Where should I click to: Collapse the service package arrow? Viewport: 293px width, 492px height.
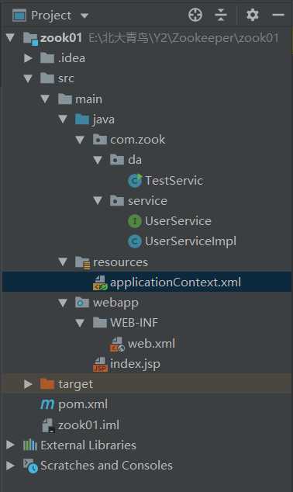point(98,201)
